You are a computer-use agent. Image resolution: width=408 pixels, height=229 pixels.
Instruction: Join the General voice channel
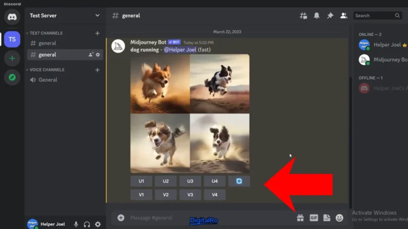pos(48,80)
